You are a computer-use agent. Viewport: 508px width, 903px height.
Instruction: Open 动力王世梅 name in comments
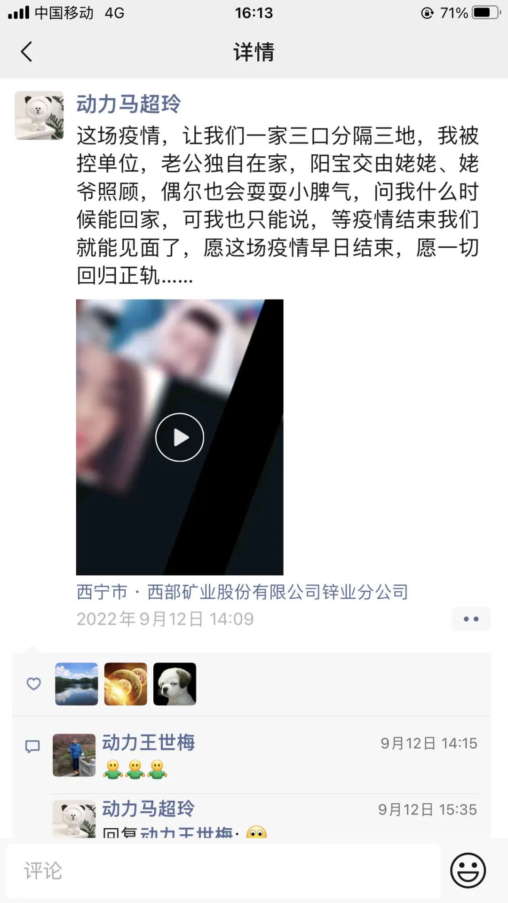pos(149,743)
